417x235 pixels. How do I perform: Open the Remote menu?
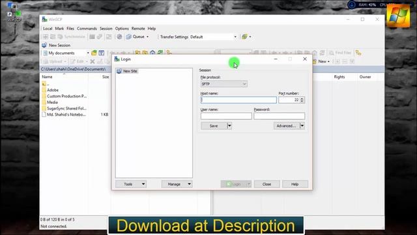(x=138, y=29)
